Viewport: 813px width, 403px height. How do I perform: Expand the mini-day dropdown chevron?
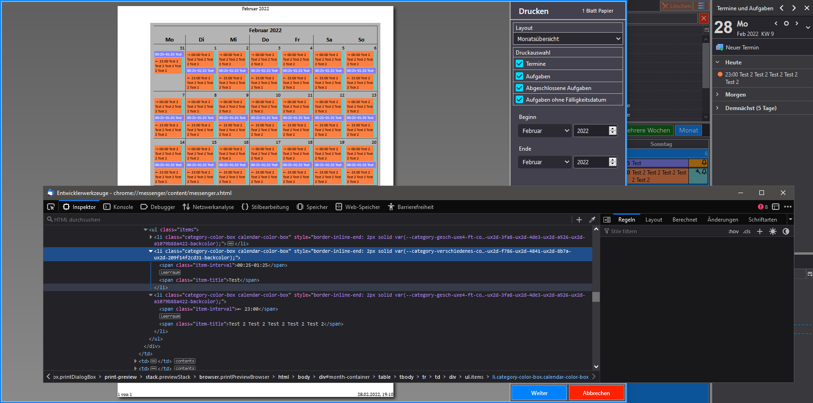(x=808, y=28)
